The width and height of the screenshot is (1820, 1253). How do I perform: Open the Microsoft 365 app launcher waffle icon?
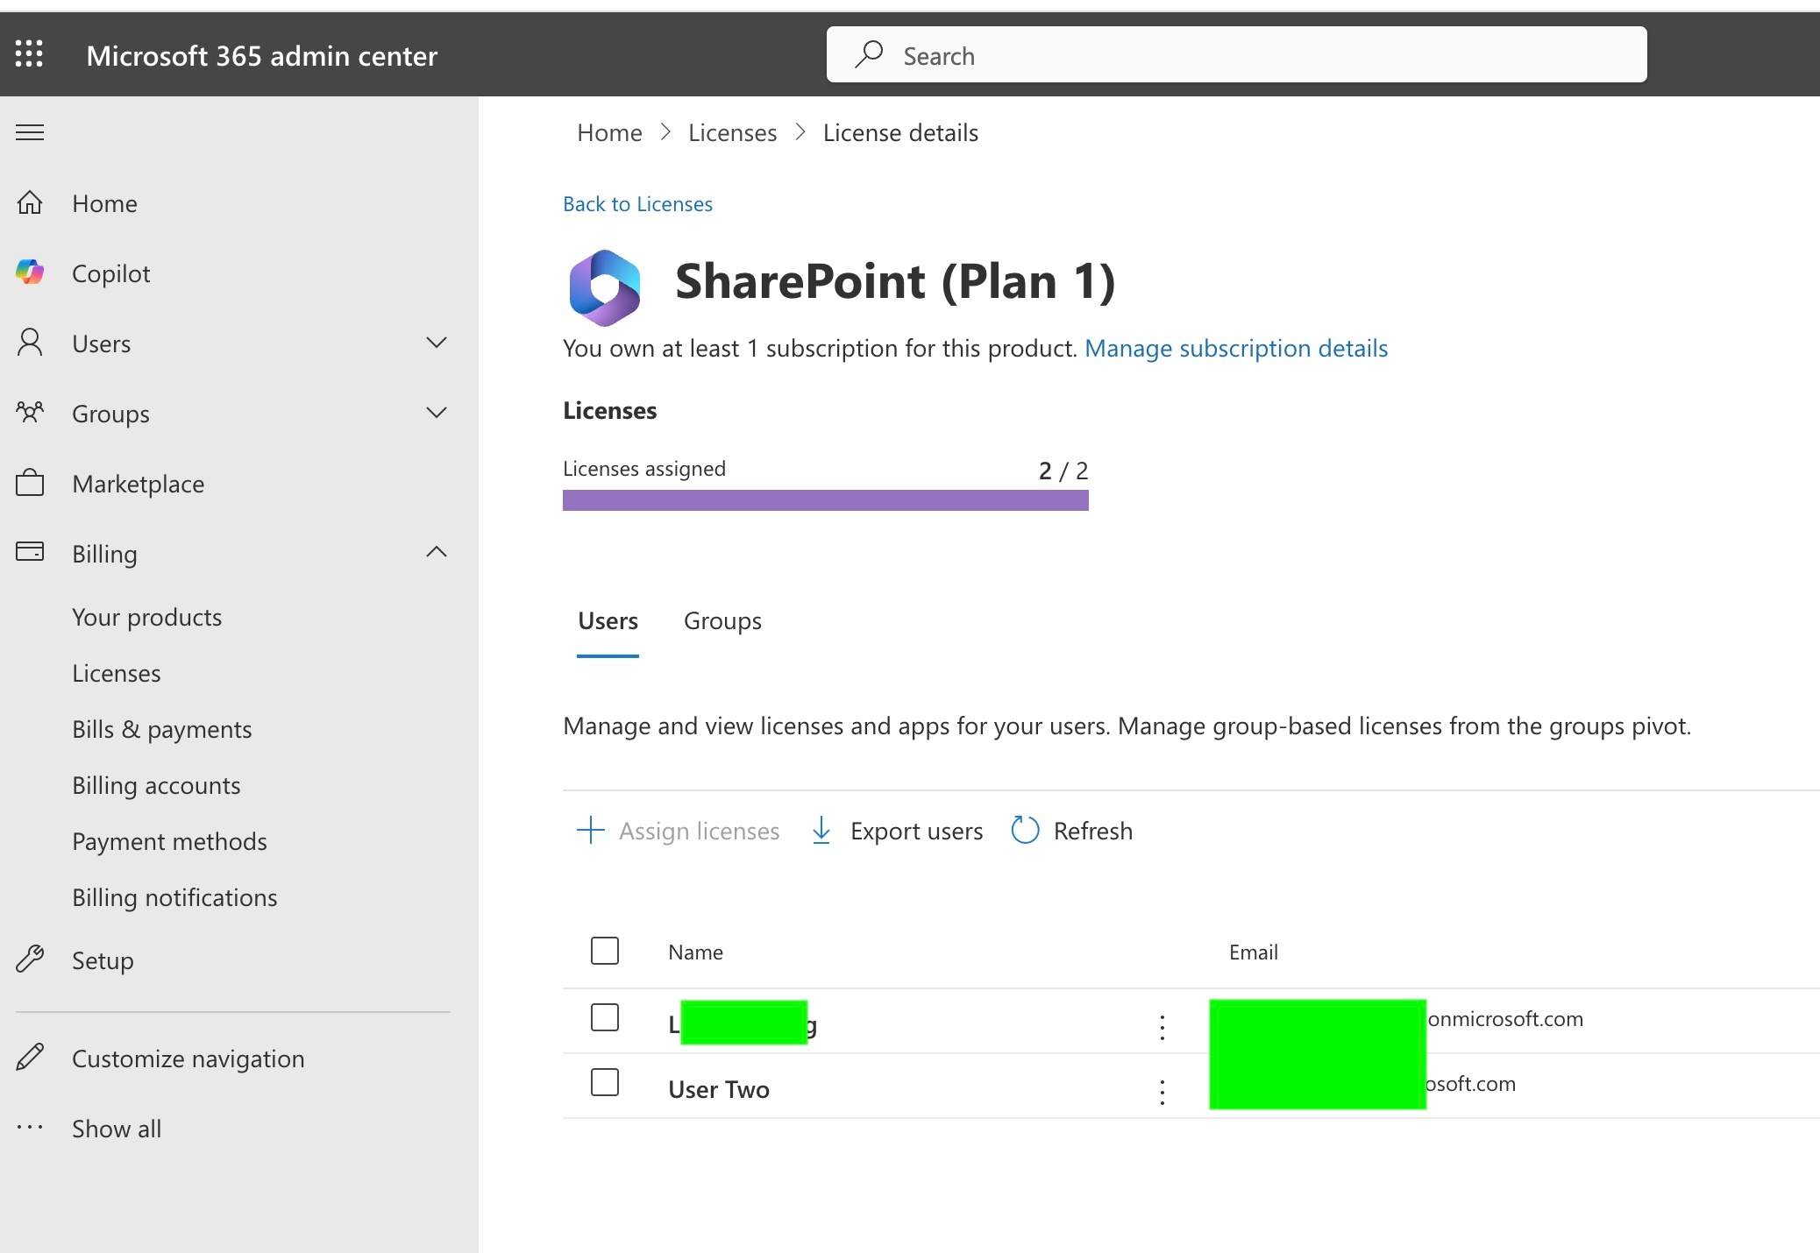pyautogui.click(x=29, y=54)
